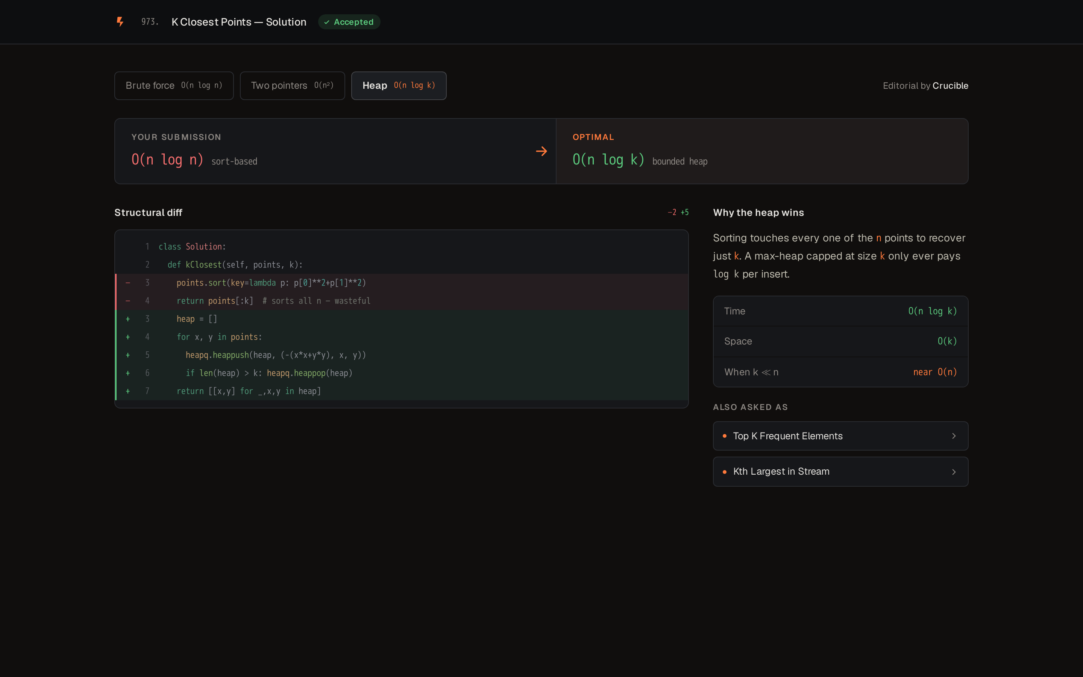
Task: Click the K Closest Points — Solution title
Action: coord(239,22)
